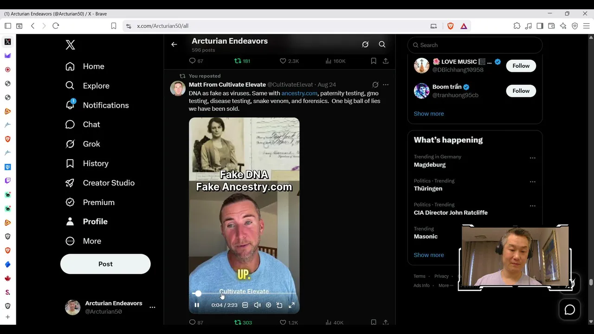The width and height of the screenshot is (594, 334).
Task: Reply to the post with 67 replies
Action: click(x=196, y=61)
